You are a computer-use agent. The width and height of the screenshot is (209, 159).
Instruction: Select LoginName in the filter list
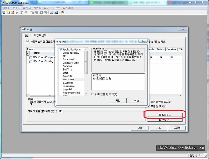(x=69, y=86)
